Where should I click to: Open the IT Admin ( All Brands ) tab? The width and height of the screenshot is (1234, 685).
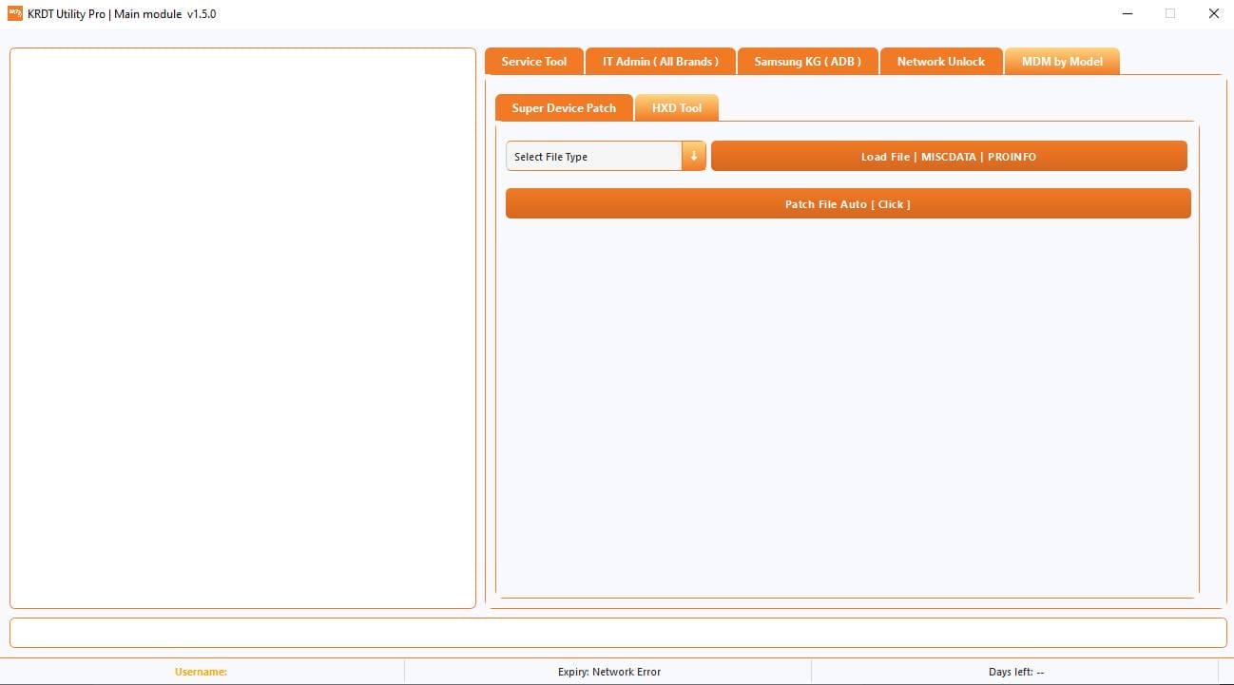(660, 61)
